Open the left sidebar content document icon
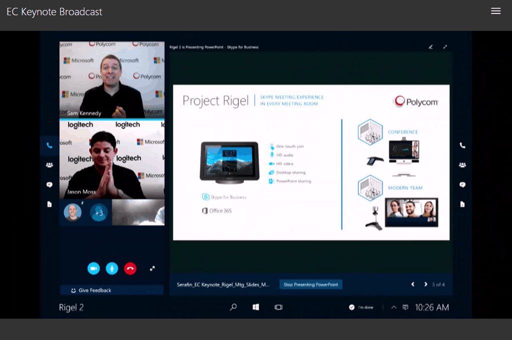Viewport: 512px width, 340px height. [x=49, y=204]
